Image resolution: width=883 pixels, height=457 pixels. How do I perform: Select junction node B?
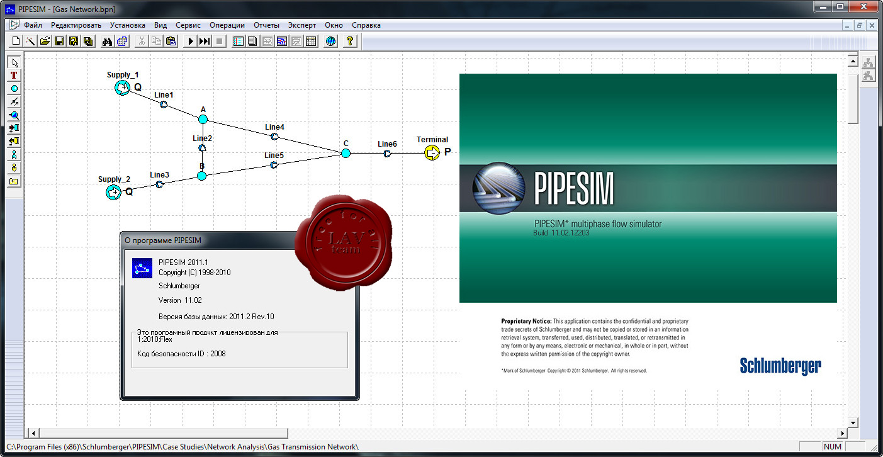[x=201, y=176]
